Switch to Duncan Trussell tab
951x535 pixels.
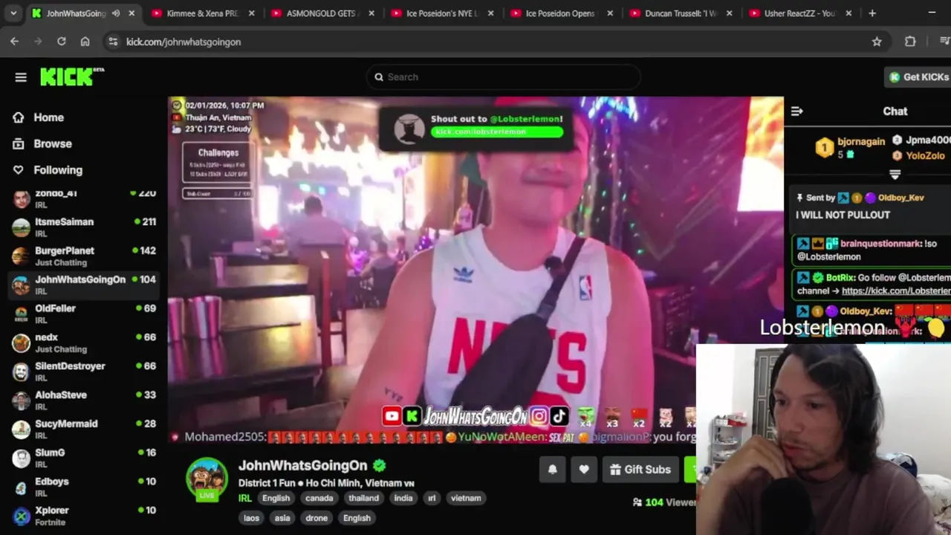click(681, 13)
